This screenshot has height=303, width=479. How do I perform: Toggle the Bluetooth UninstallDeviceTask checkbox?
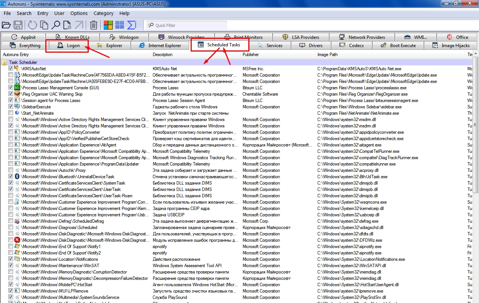point(10,177)
